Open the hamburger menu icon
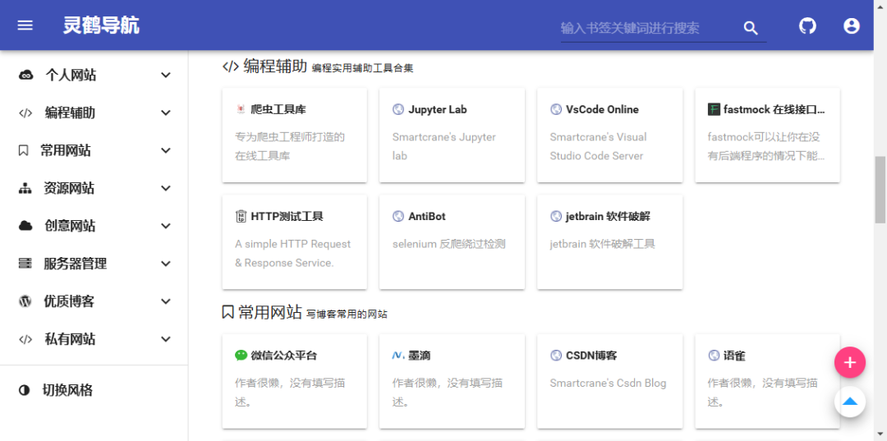The height and width of the screenshot is (441, 887). click(25, 26)
